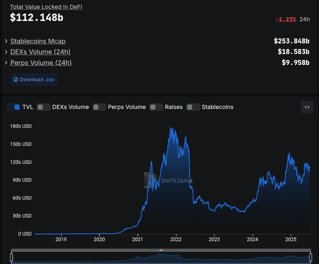Expand the DEXs Volume (24h) chevron
This screenshot has height=264, width=319.
6,52
